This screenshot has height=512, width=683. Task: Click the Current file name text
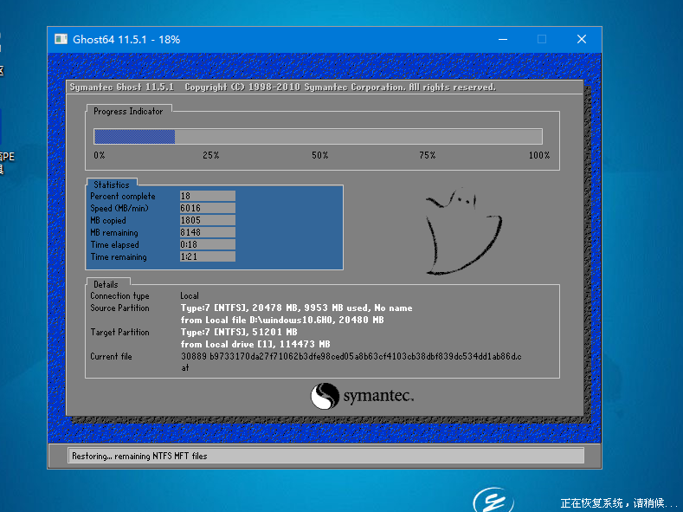pyautogui.click(x=351, y=361)
